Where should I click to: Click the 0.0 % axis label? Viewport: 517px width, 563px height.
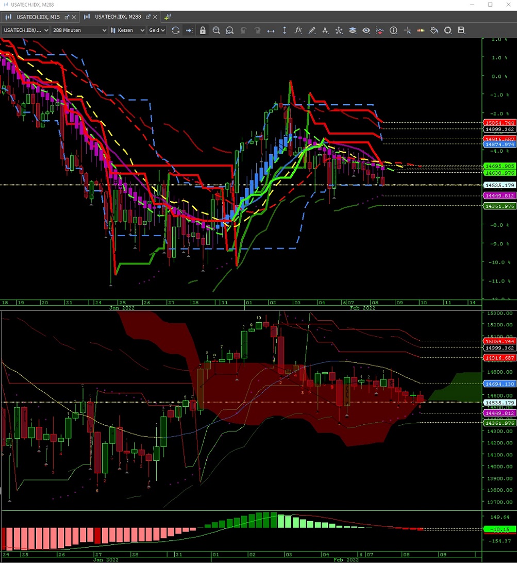pyautogui.click(x=499, y=76)
